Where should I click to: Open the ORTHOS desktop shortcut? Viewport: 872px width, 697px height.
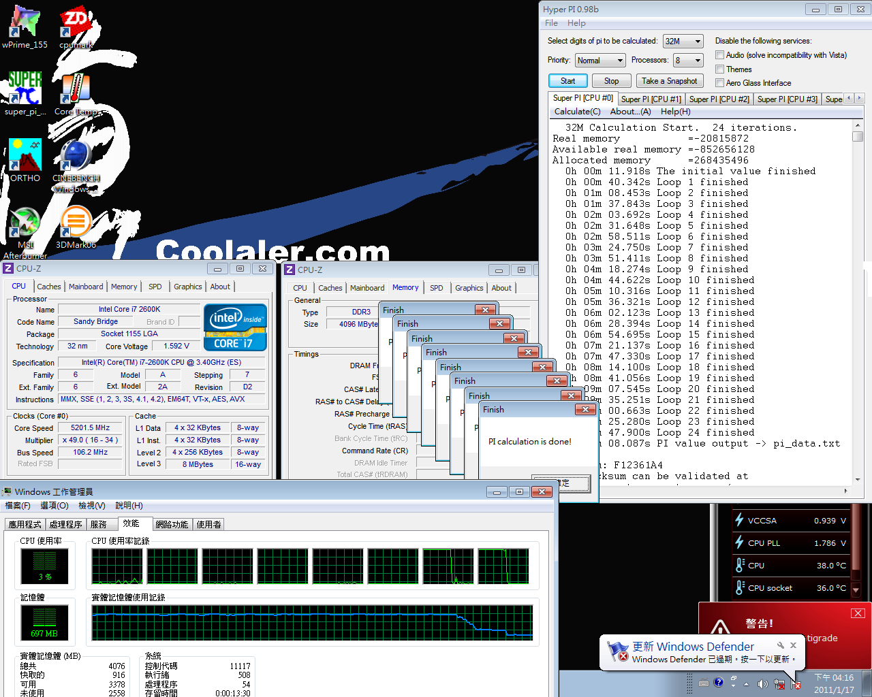click(x=25, y=157)
